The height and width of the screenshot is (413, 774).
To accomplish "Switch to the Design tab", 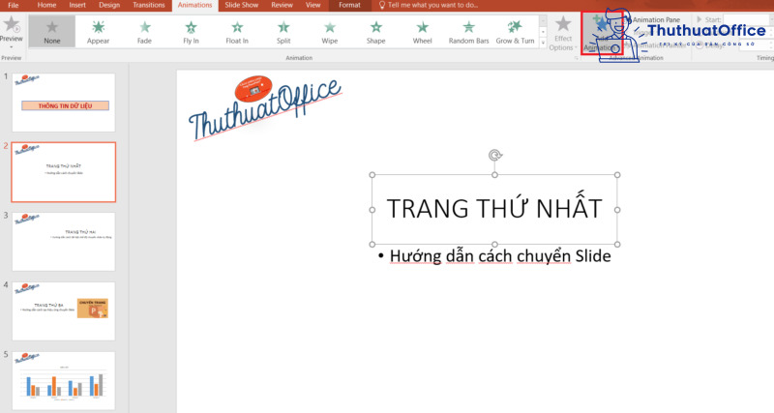I will coord(109,5).
